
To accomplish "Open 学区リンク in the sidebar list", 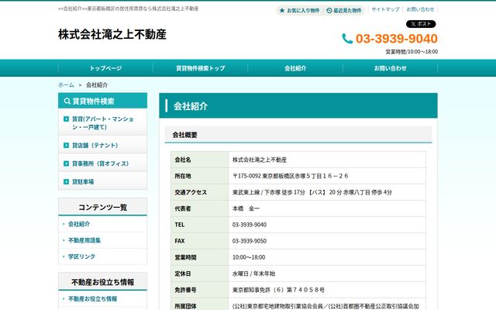I will tap(81, 257).
